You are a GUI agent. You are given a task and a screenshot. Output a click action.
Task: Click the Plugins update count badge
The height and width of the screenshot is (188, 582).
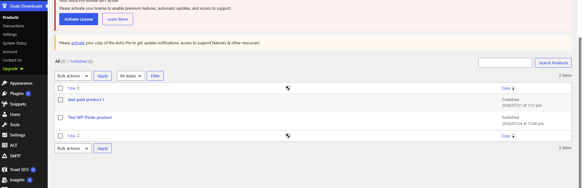28,94
